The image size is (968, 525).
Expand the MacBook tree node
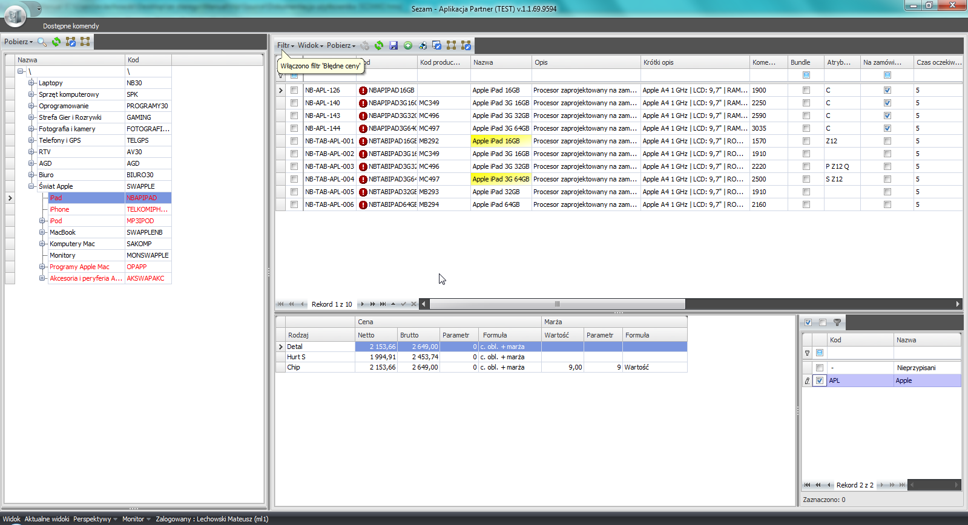[x=42, y=232]
